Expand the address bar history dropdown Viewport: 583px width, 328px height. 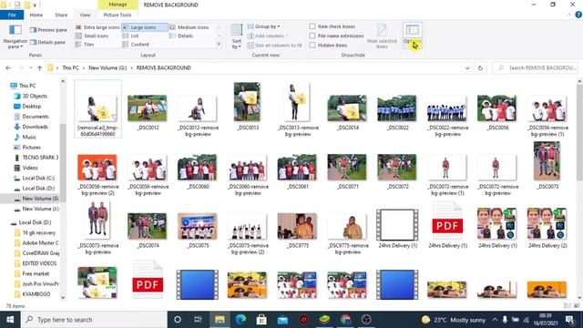(467, 68)
